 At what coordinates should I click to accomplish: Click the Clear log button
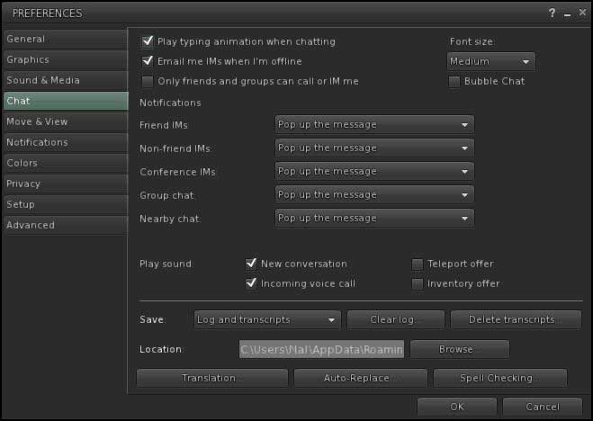point(395,319)
